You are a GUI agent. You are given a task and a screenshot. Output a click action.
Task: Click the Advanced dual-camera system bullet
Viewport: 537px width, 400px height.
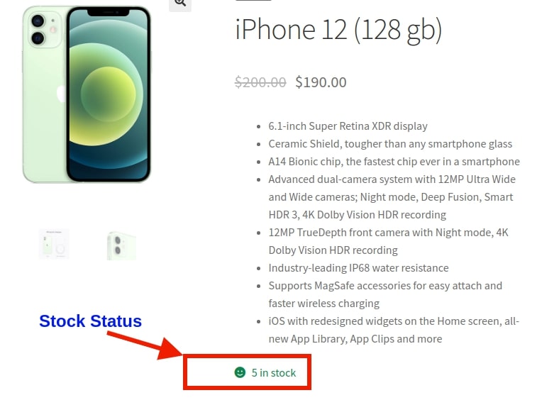click(x=392, y=197)
